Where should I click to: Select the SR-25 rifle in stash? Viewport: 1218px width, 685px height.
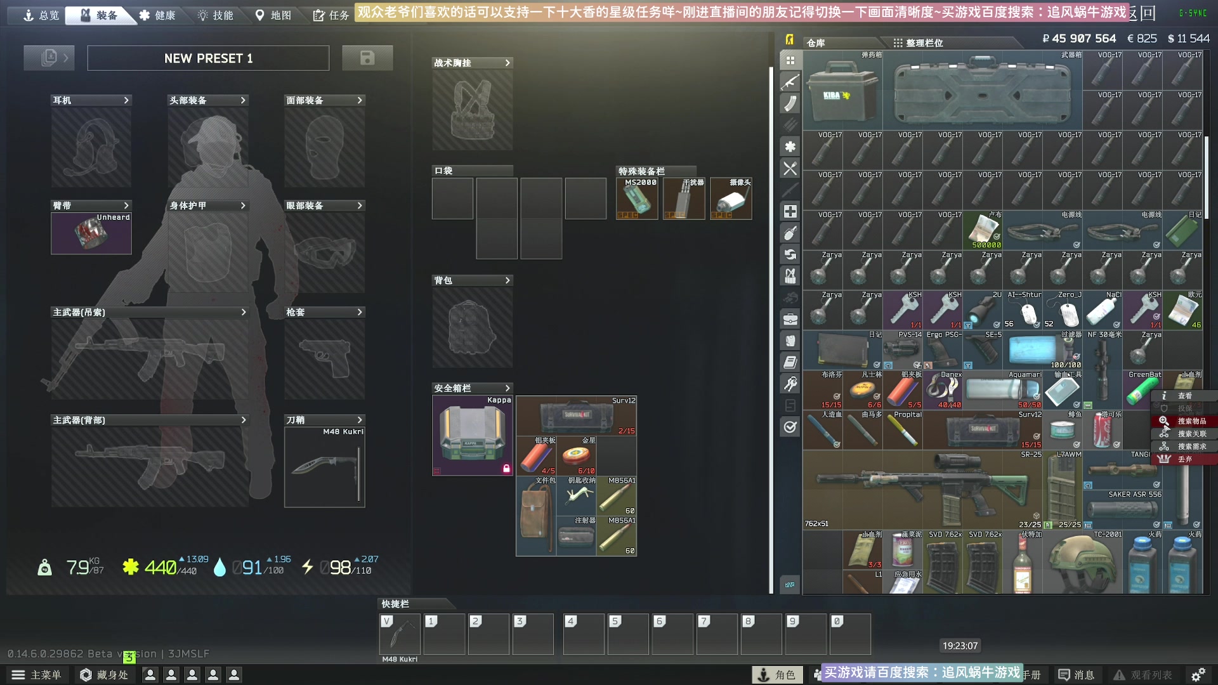pos(923,490)
